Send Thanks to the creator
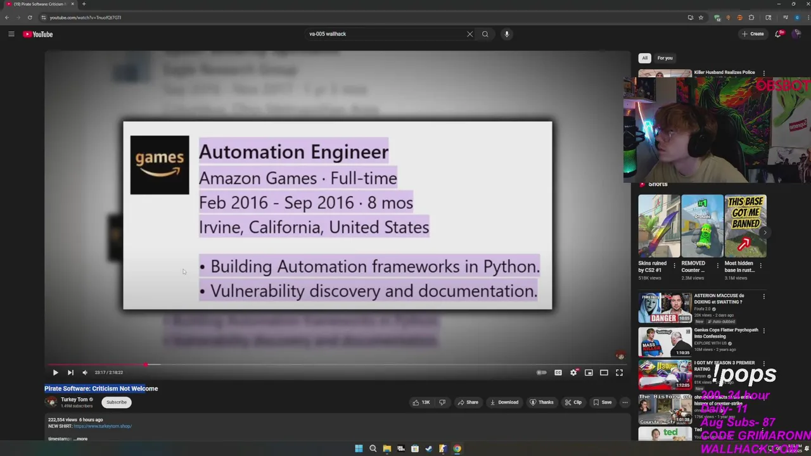The width and height of the screenshot is (811, 456). (542, 402)
